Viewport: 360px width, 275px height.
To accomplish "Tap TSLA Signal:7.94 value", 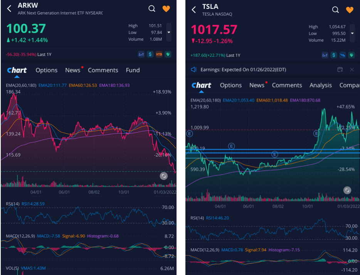I will point(256,250).
